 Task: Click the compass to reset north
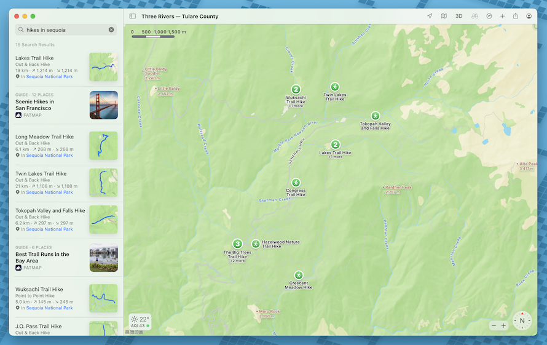(x=522, y=320)
